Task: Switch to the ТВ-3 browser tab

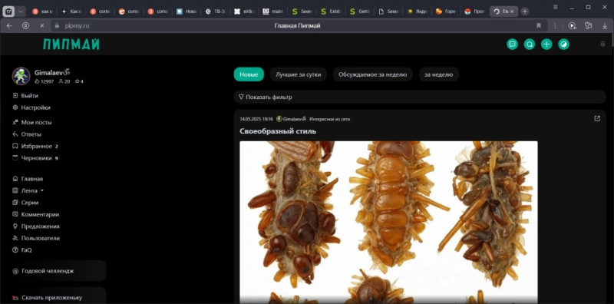Action: click(x=216, y=12)
